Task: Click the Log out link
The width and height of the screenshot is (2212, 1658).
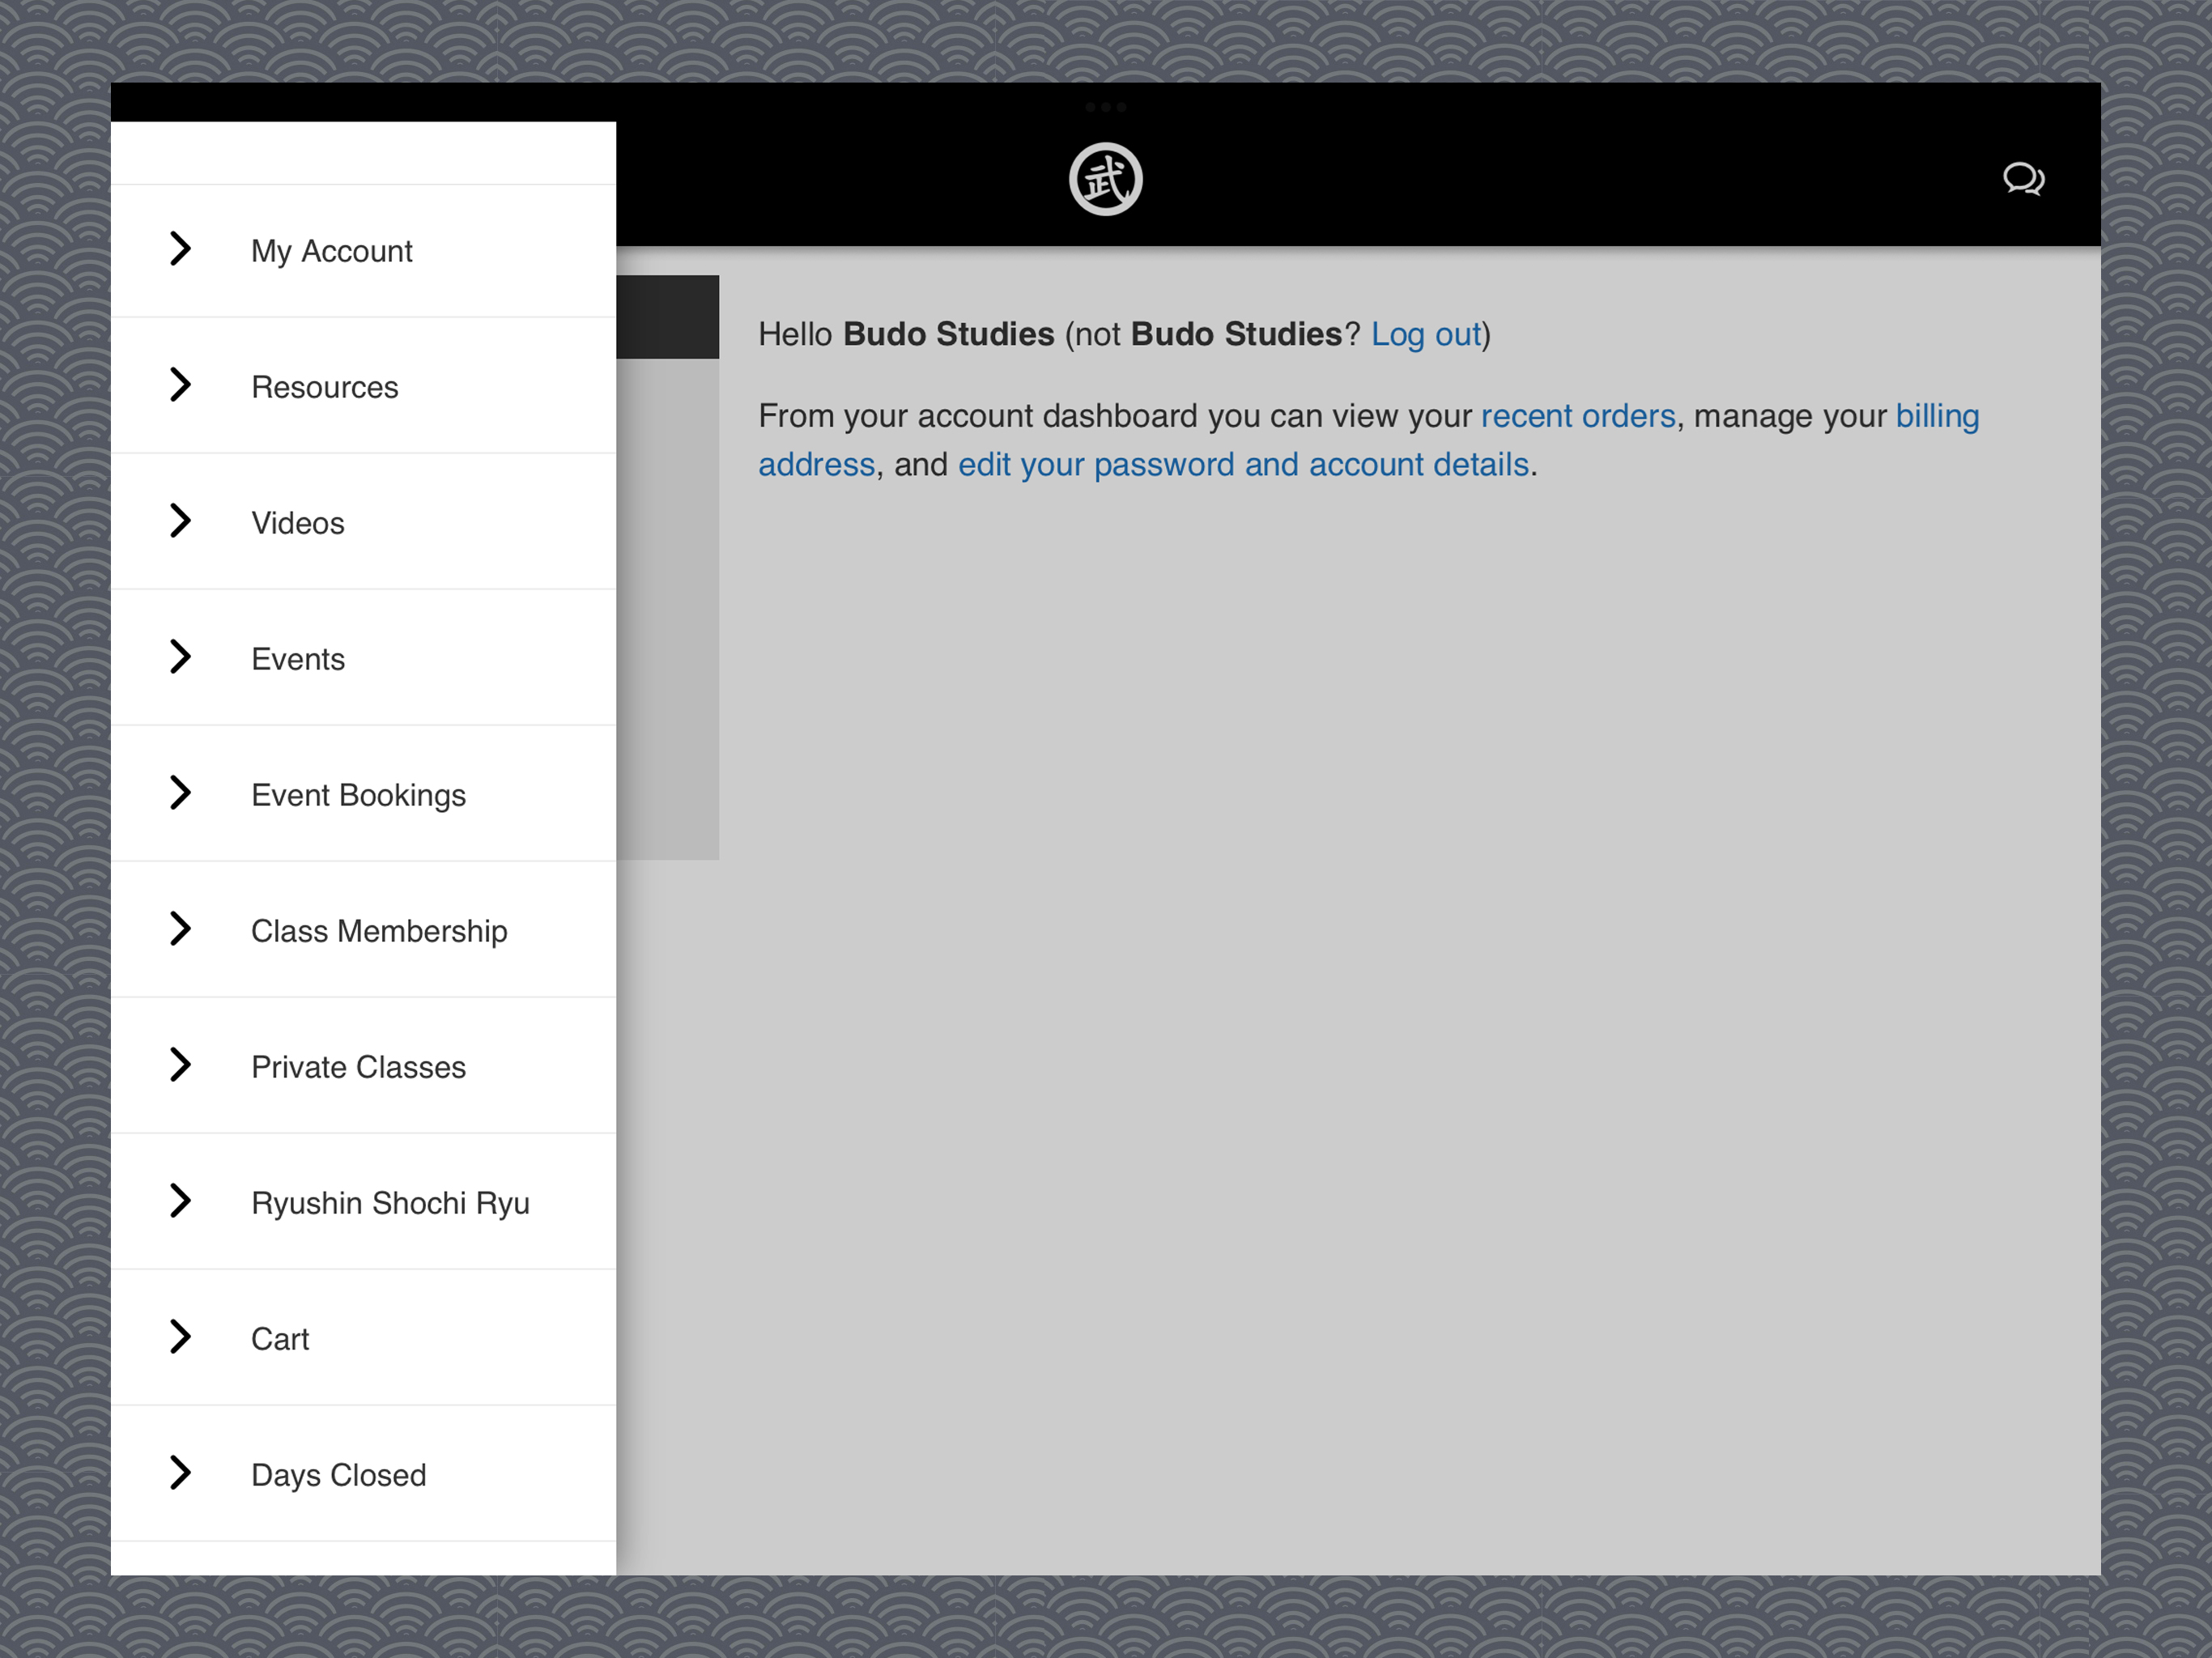Action: [x=1425, y=334]
